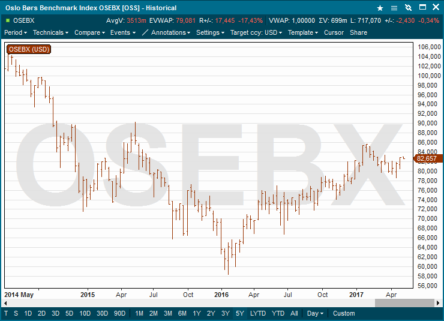444x321 pixels.
Task: Select the highlighted 5Y range
Action: (240, 313)
